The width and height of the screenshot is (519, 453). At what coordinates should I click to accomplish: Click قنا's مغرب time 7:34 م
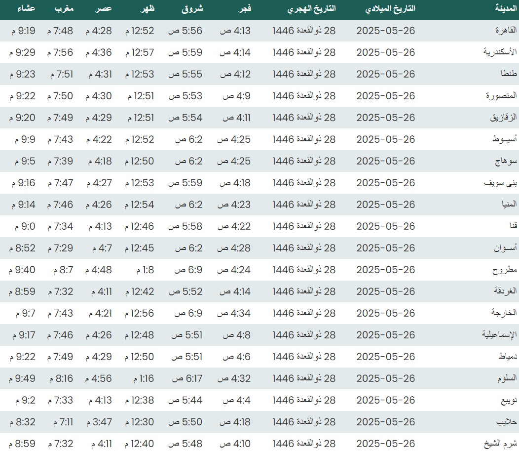pos(60,226)
